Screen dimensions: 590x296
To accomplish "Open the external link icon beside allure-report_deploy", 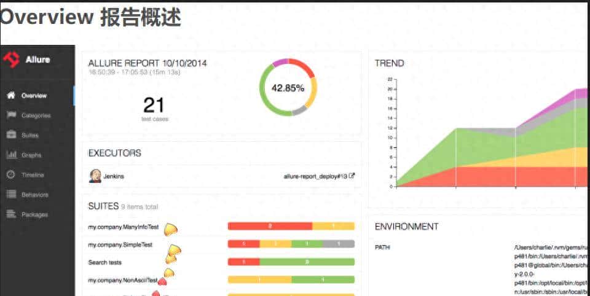I will pos(352,175).
